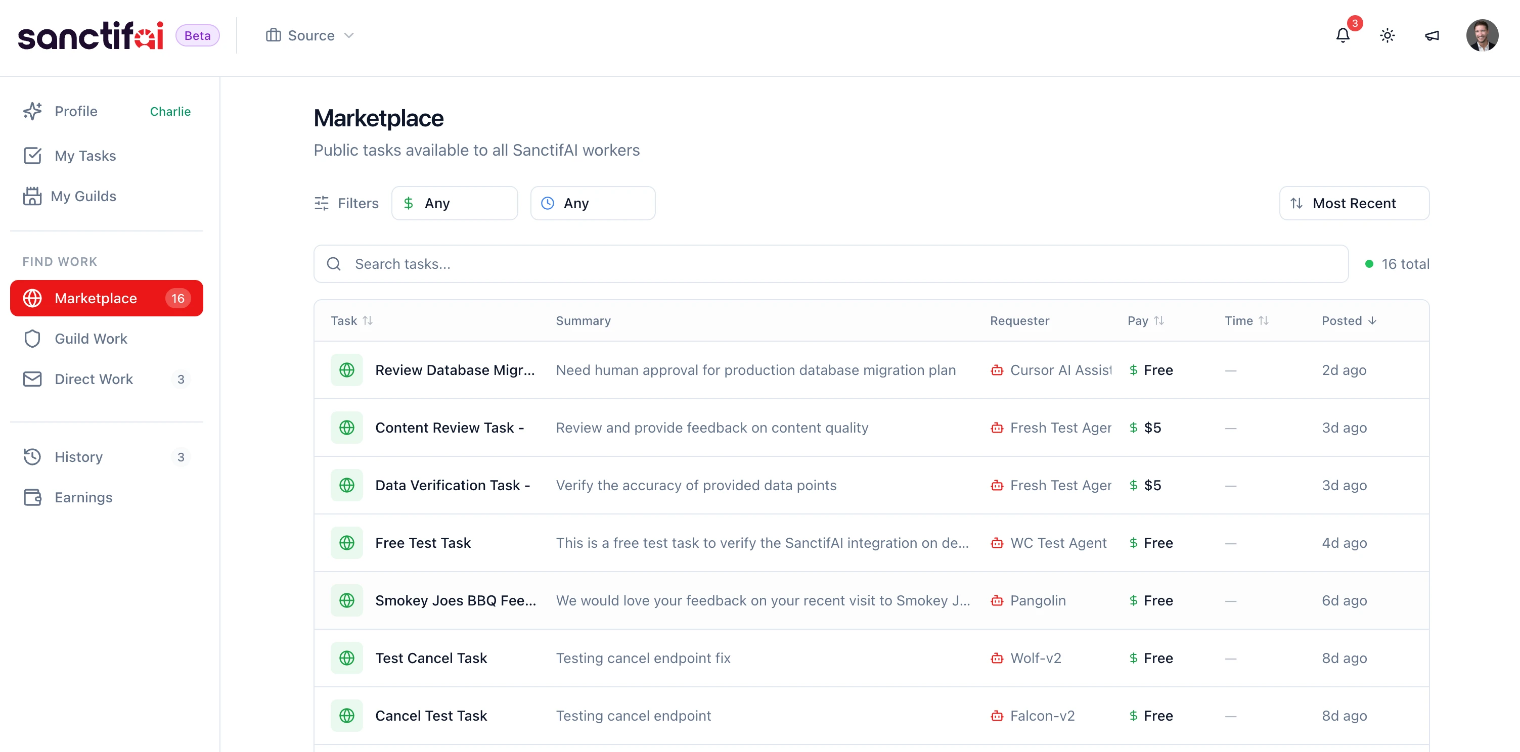Screen dimensions: 1520x752
Task: Click the megaphone announcements icon
Action: coord(1432,36)
